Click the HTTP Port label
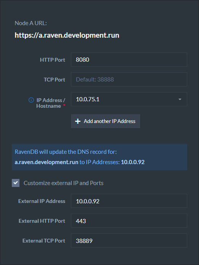Screen dimensions: 199x265 pyautogui.click(x=53, y=60)
